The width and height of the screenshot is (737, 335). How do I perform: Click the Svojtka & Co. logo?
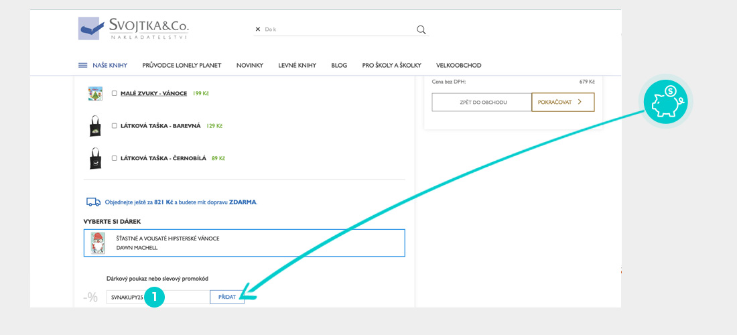pos(133,28)
